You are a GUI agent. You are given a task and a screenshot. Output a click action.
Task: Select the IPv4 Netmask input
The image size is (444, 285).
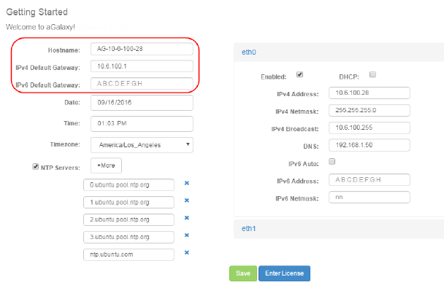[370, 111]
